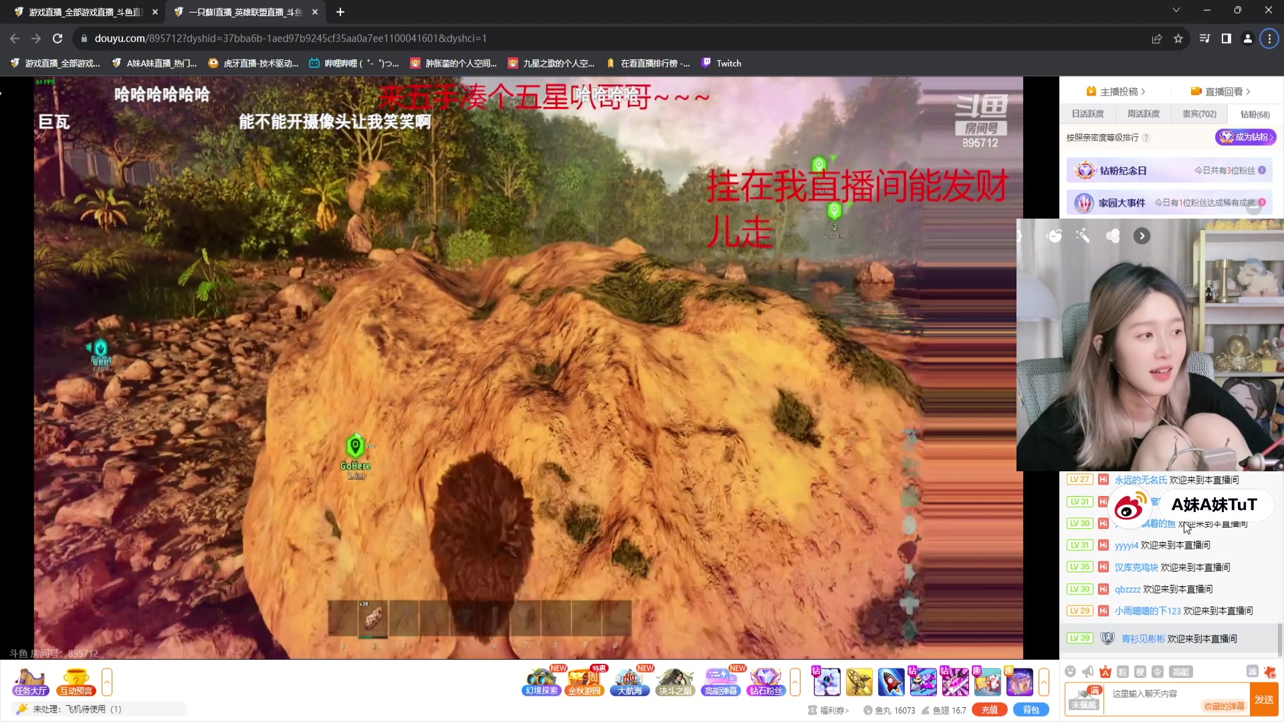Image resolution: width=1284 pixels, height=722 pixels.
Task: Open the 金秋游园 activity icon
Action: pyautogui.click(x=584, y=682)
